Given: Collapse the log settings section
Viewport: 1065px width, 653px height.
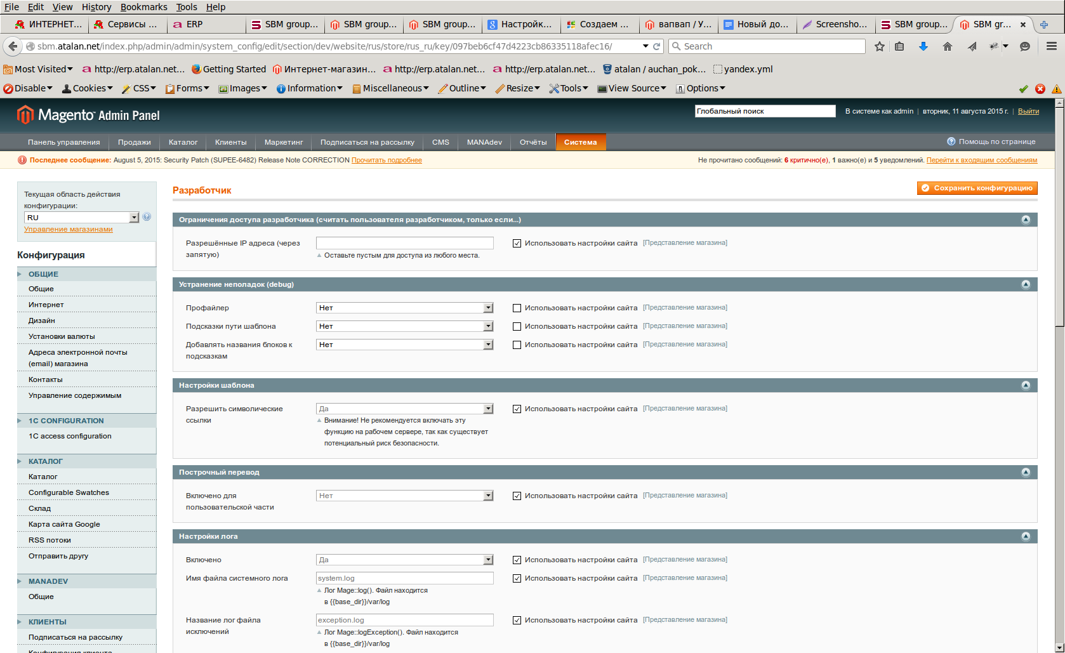Looking at the screenshot, I should tap(1026, 536).
